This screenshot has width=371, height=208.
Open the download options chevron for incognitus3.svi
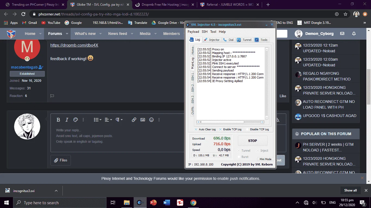(56, 191)
